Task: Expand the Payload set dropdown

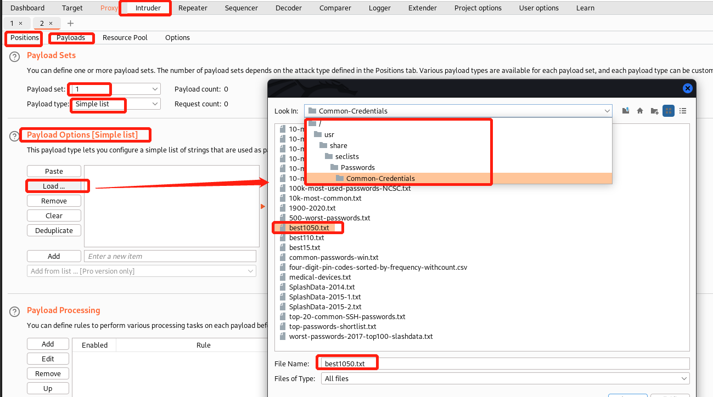Action: (x=155, y=89)
